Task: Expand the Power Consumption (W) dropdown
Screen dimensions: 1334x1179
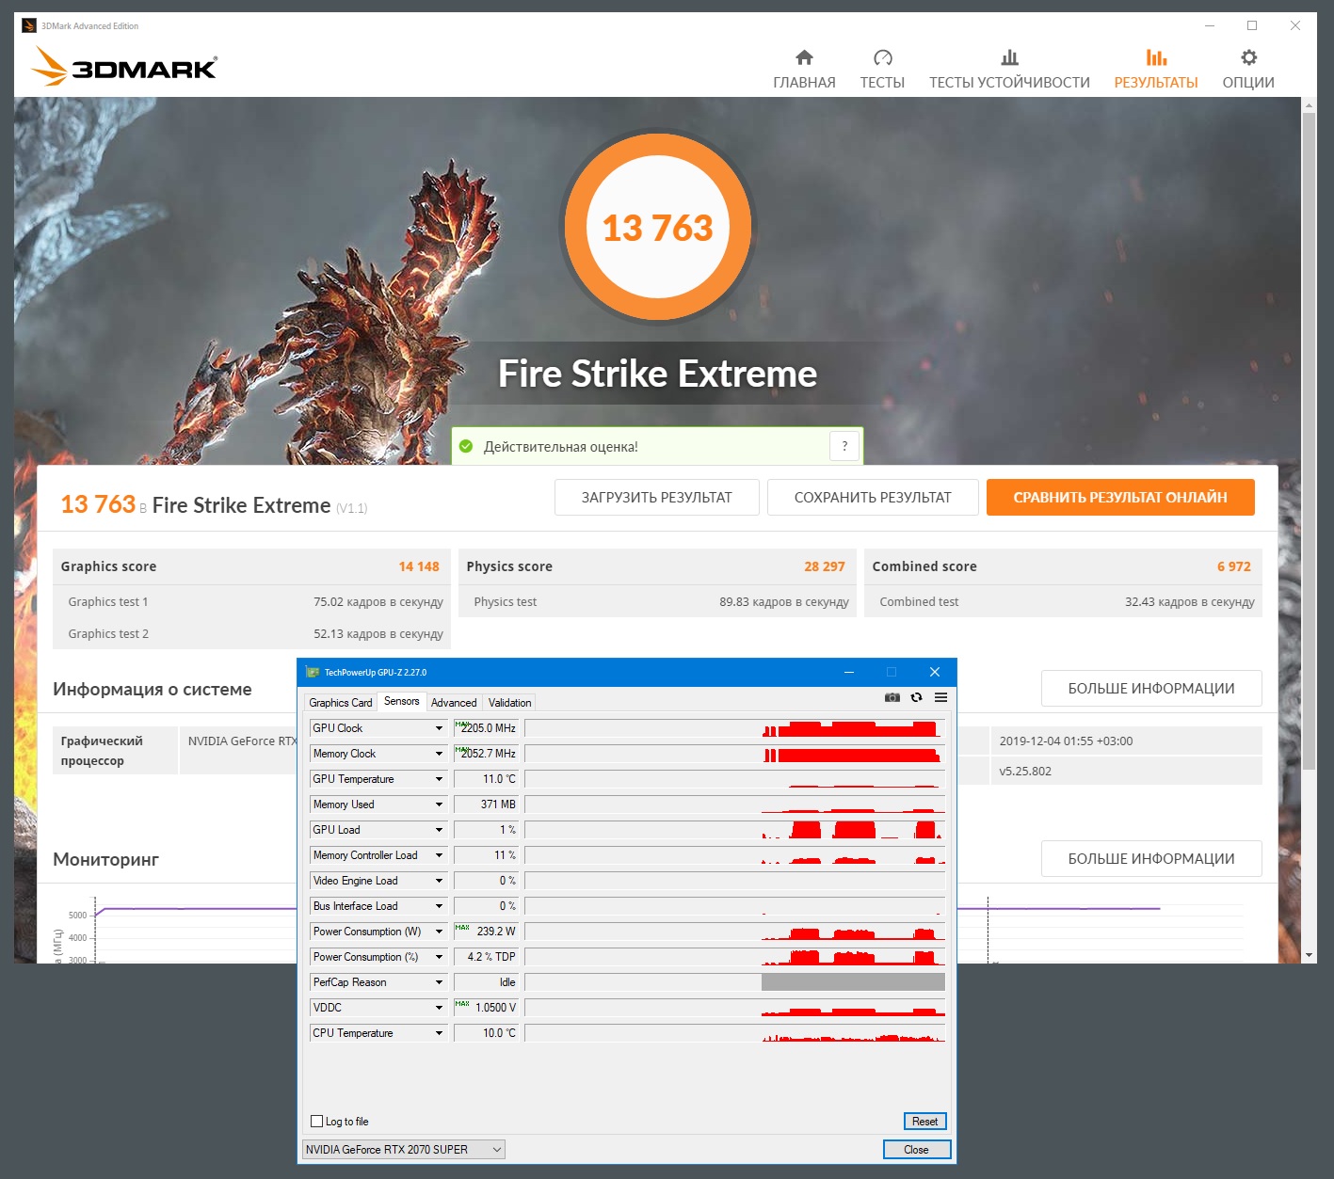Action: click(x=439, y=932)
